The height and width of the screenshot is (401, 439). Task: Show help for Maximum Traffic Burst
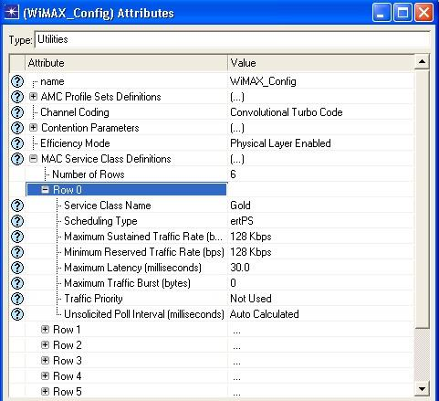click(x=17, y=283)
